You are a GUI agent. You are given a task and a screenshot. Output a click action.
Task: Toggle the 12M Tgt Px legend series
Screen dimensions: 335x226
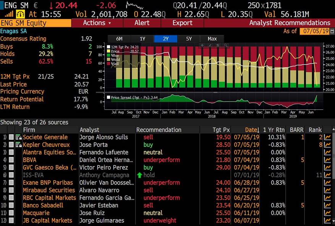108,47
